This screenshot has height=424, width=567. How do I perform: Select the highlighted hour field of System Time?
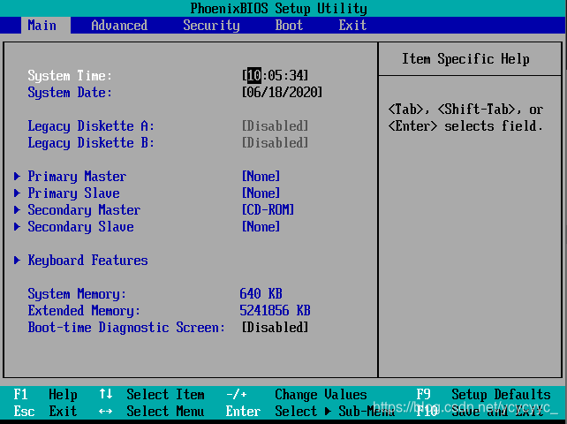(x=254, y=75)
